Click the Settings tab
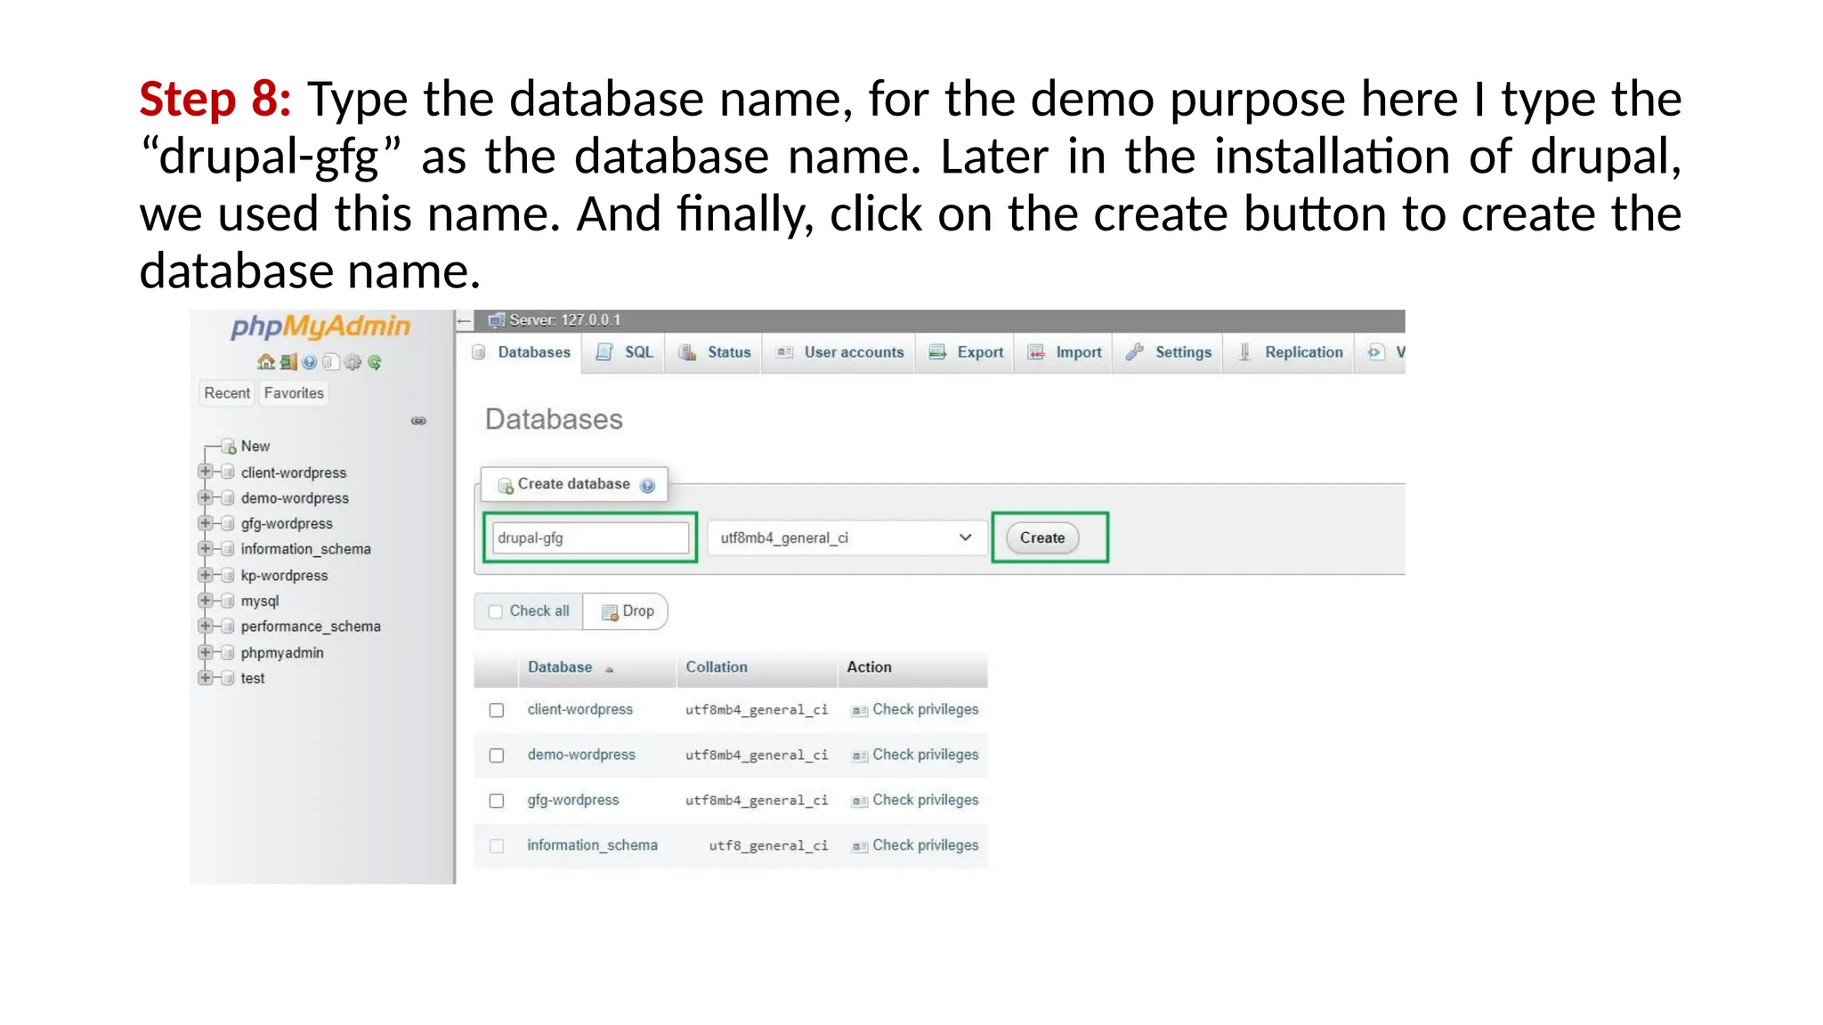 pos(1168,352)
